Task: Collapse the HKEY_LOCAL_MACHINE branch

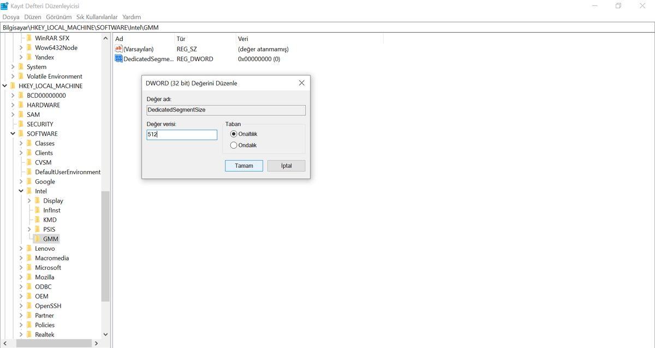Action: point(4,85)
